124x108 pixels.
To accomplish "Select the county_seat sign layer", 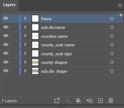I will pyautogui.click(x=56, y=54).
